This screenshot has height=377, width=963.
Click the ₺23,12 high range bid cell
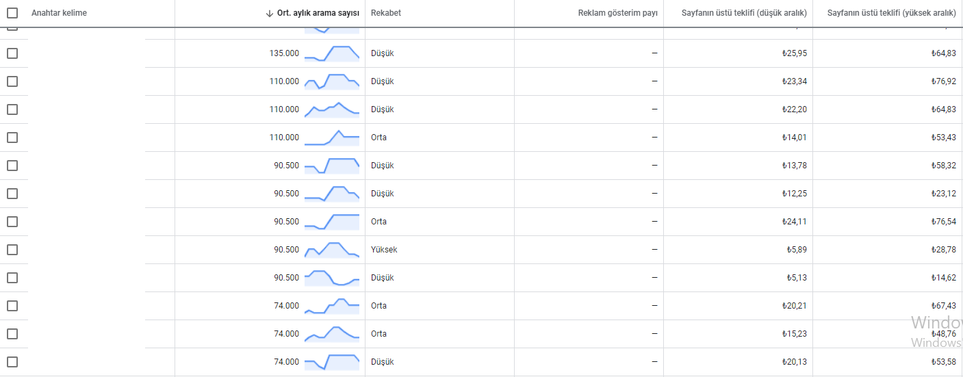944,194
